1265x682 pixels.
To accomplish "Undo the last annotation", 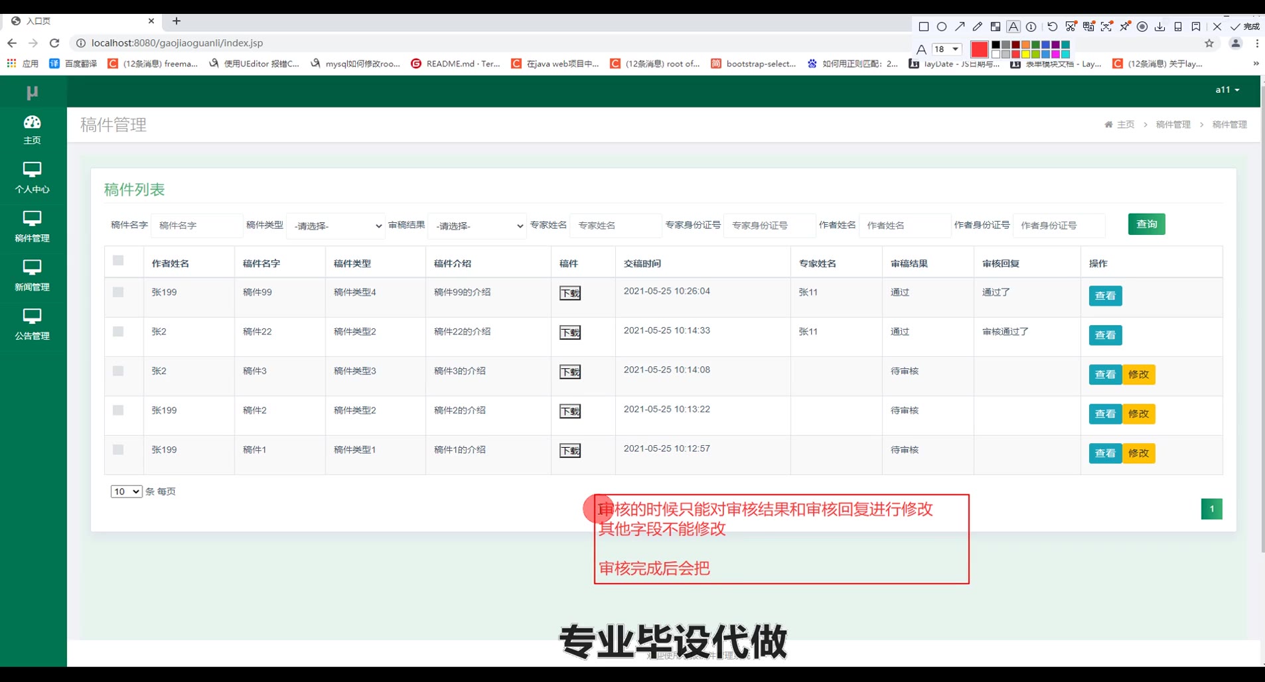I will (x=1053, y=27).
